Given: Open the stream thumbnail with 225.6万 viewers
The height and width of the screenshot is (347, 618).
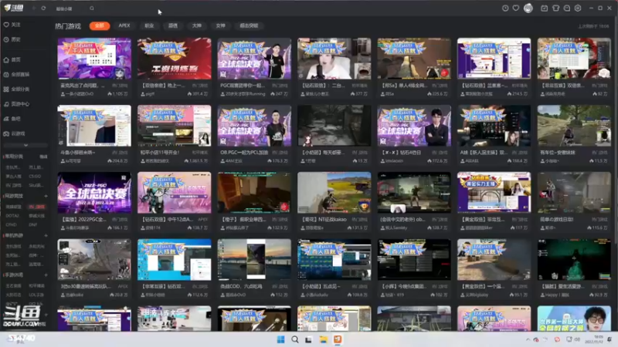Looking at the screenshot, I should click(414, 59).
